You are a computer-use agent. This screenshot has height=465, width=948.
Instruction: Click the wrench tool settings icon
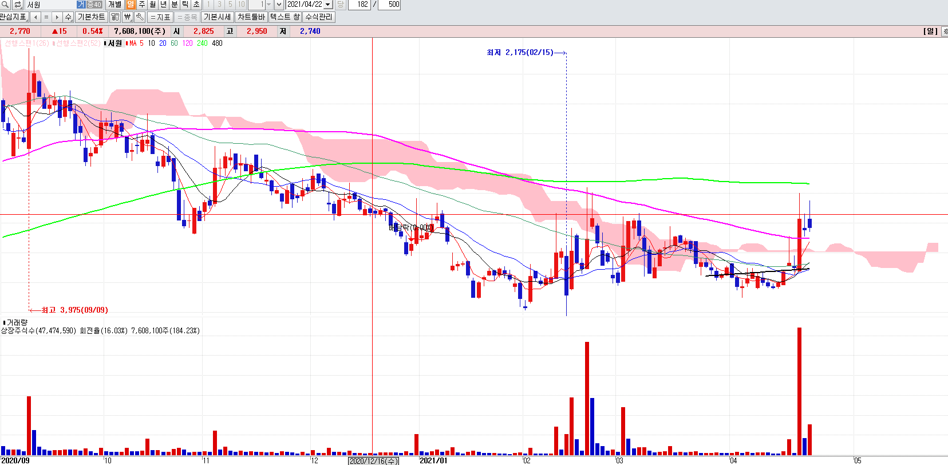(140, 17)
